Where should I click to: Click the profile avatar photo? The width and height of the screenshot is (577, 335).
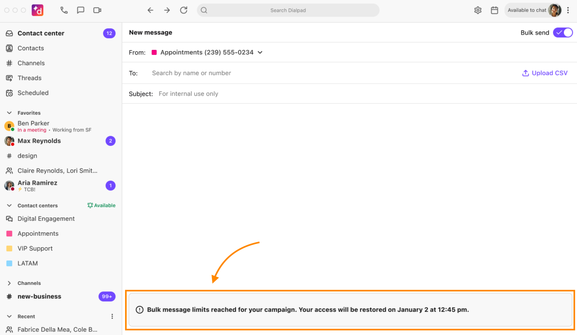[555, 10]
